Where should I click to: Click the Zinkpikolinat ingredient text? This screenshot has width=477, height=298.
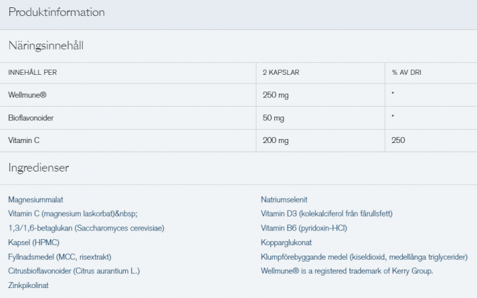pos(28,285)
